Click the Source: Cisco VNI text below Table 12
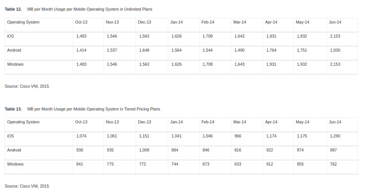The image size is (365, 194). 27,86
